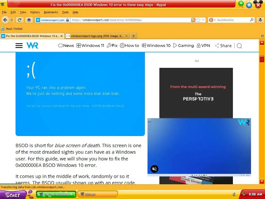Unmute the floating video player
Screen dimensions: 265x199
(154, 169)
